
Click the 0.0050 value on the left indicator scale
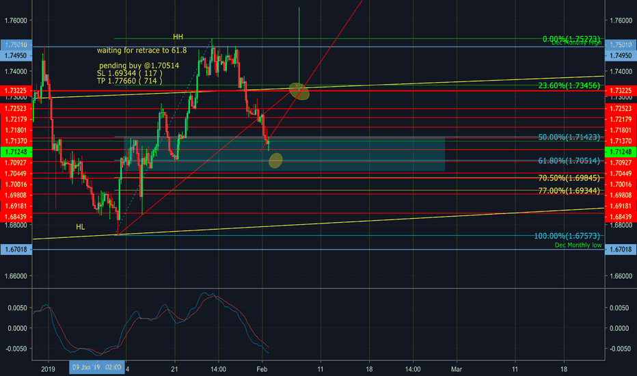(18, 308)
